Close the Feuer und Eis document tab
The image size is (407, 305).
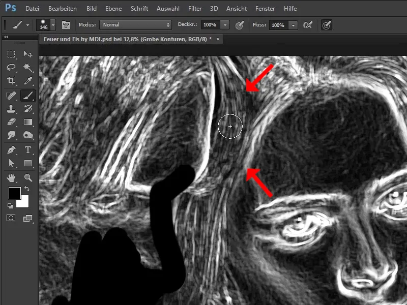click(218, 39)
